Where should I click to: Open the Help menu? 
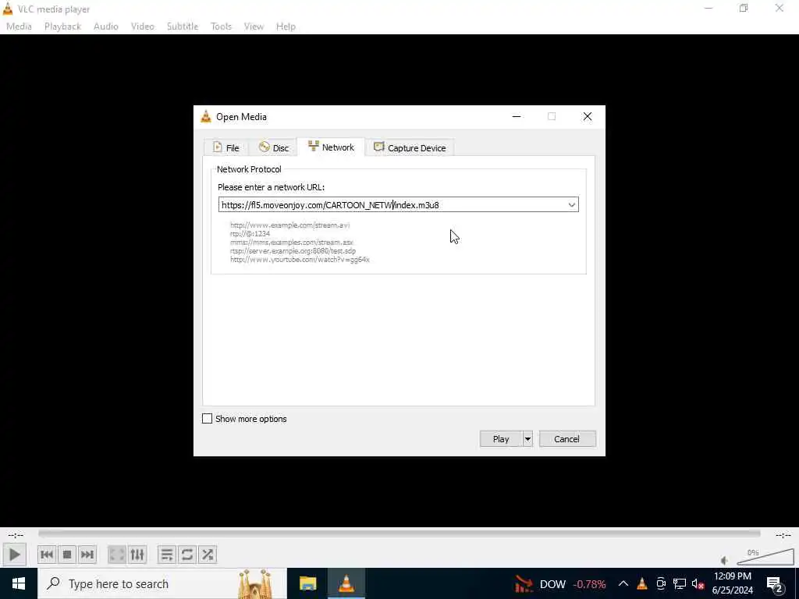pyautogui.click(x=286, y=27)
